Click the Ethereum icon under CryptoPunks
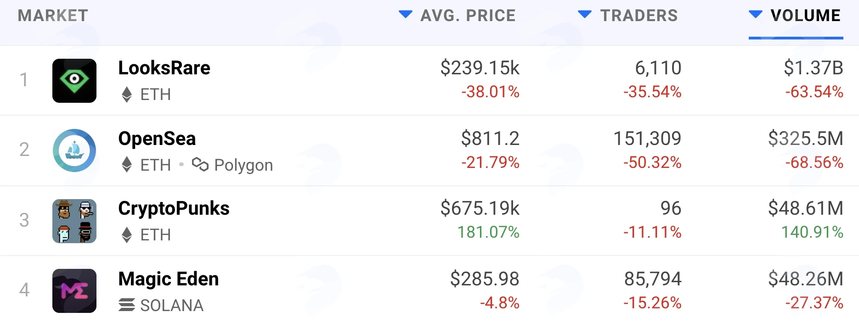859x323 pixels. point(127,235)
